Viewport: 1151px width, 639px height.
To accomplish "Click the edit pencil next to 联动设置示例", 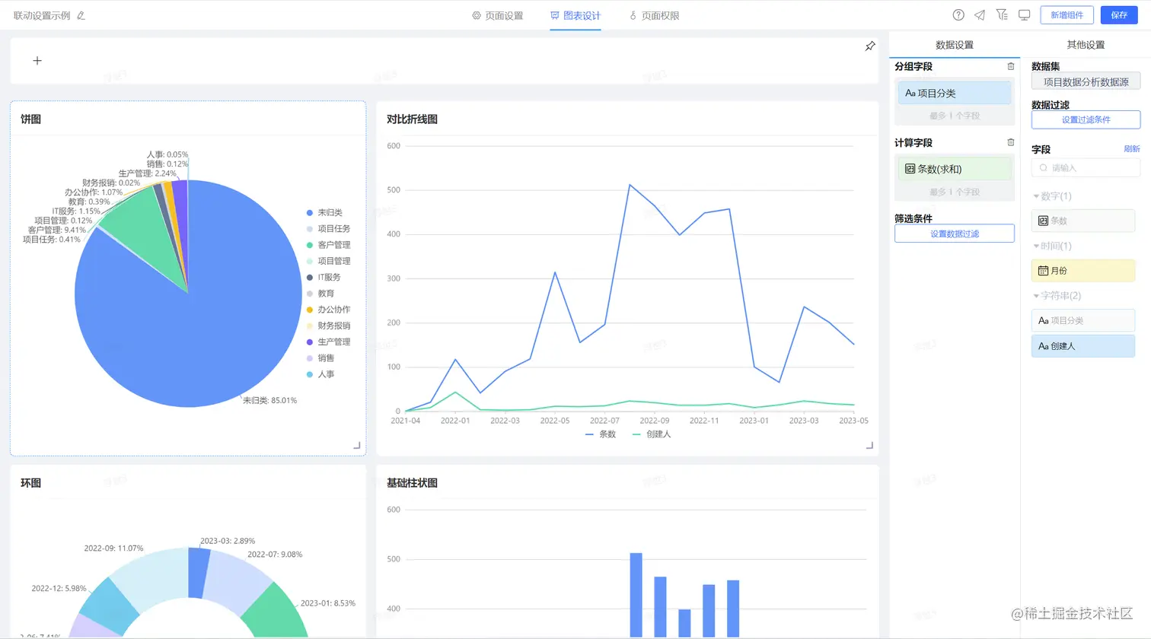I will pyautogui.click(x=81, y=15).
